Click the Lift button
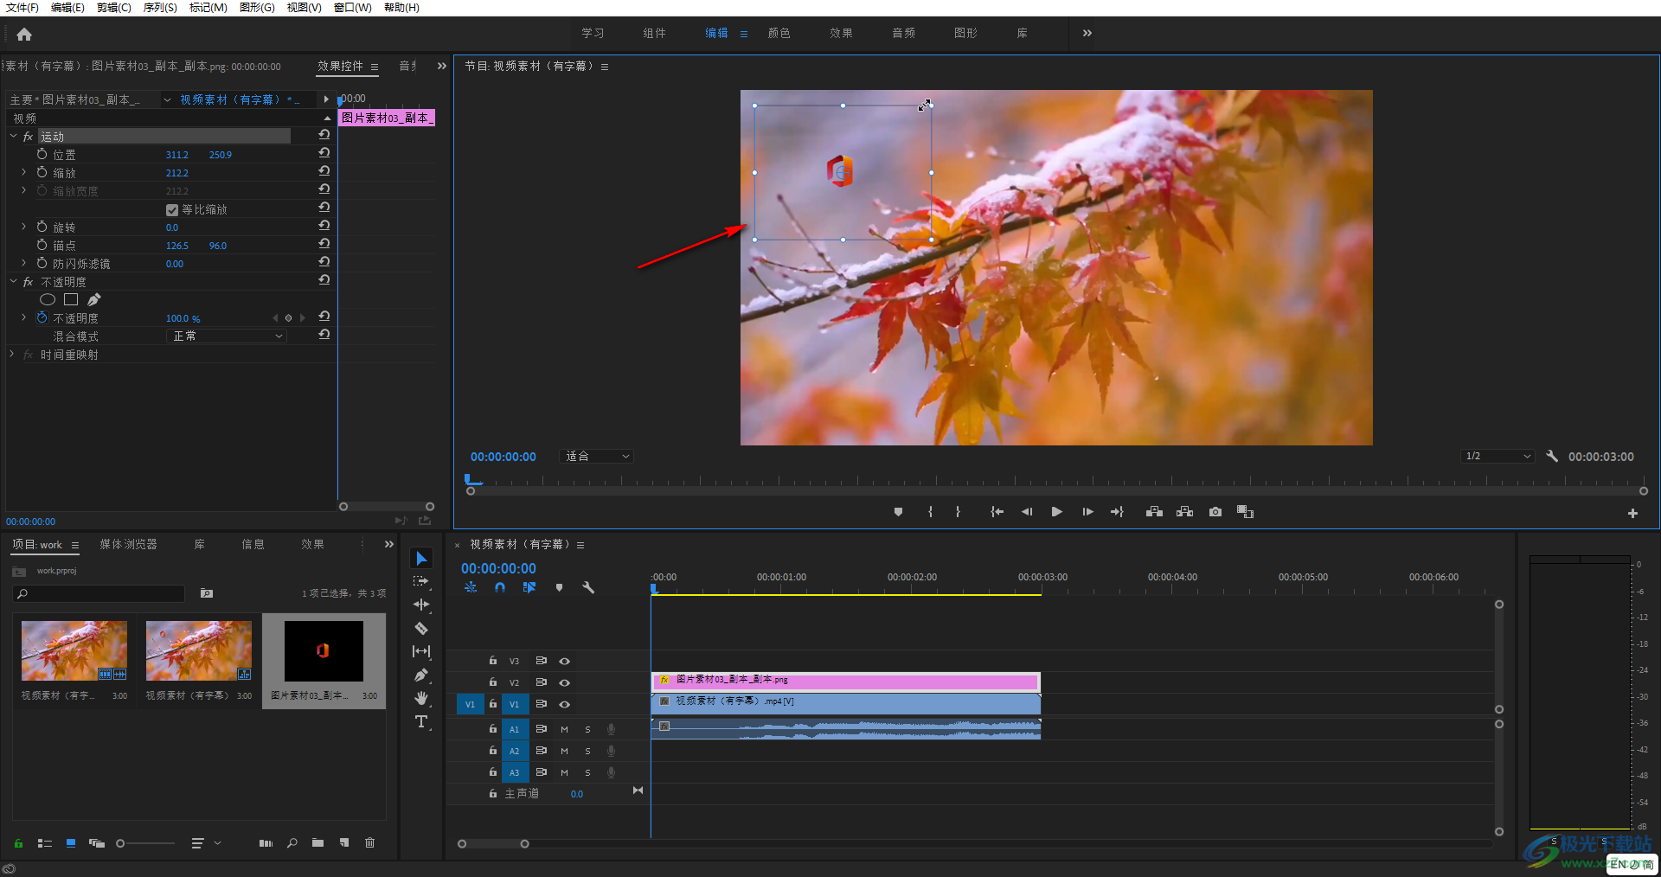This screenshot has width=1661, height=877. pyautogui.click(x=1154, y=512)
